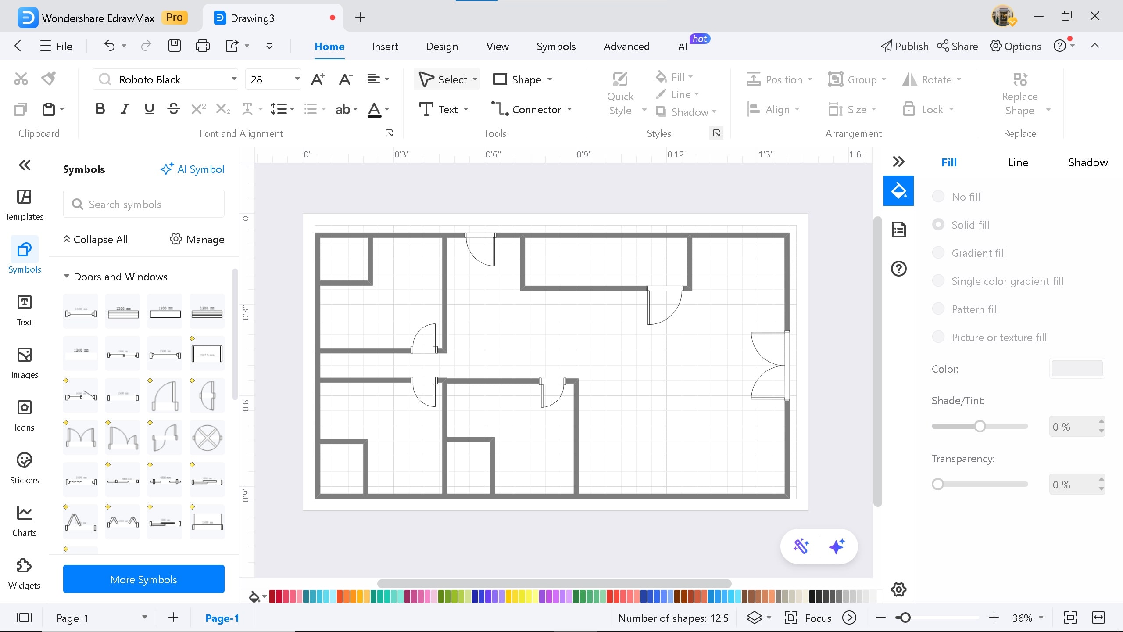Switch to the Shadow tab in right panel
Screen dimensions: 1123x632
click(1087, 162)
